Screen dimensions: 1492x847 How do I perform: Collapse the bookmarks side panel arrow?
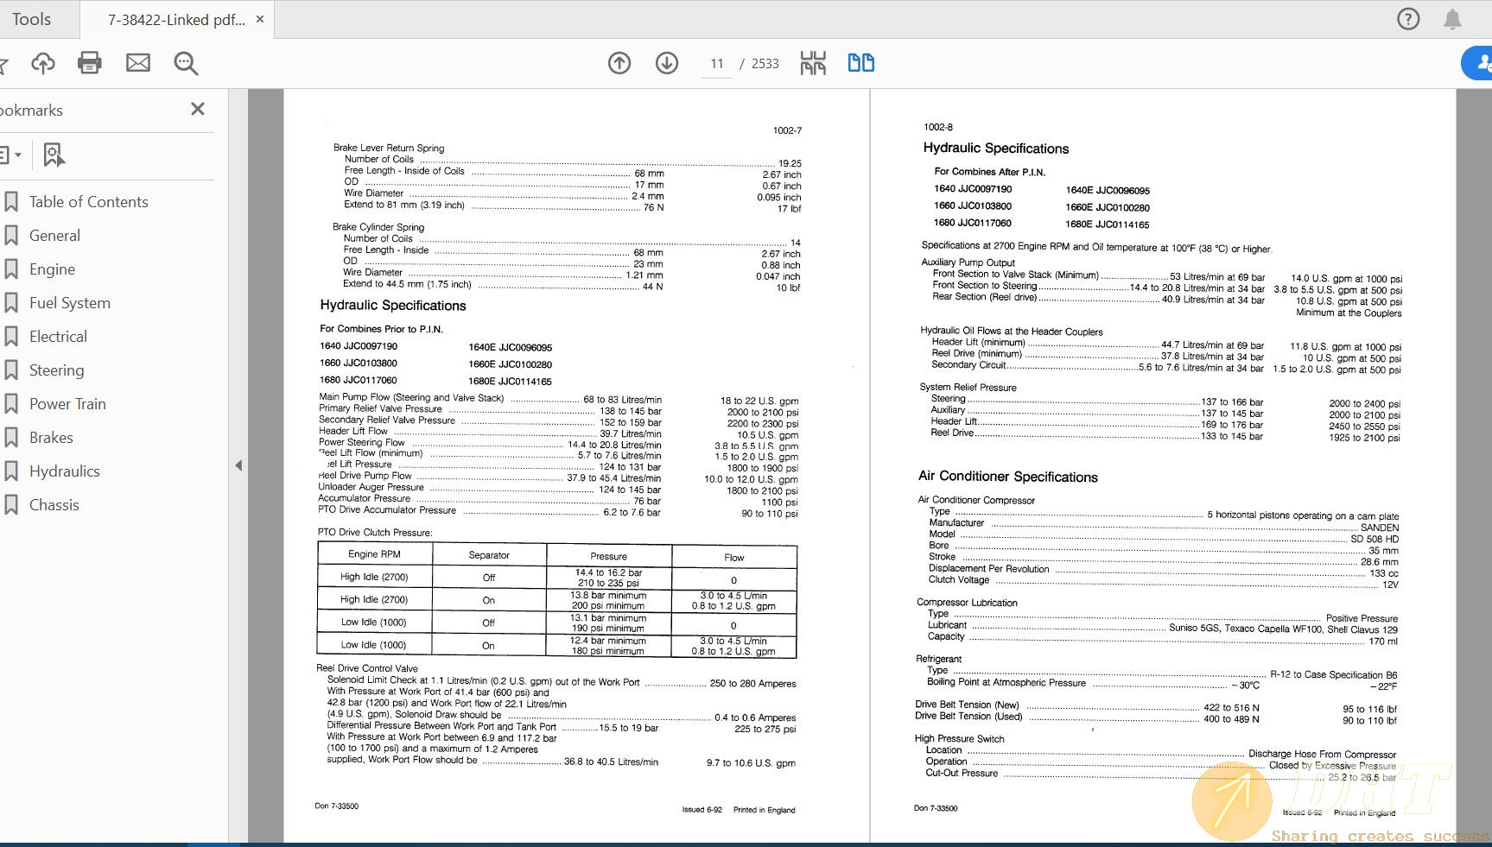[238, 465]
